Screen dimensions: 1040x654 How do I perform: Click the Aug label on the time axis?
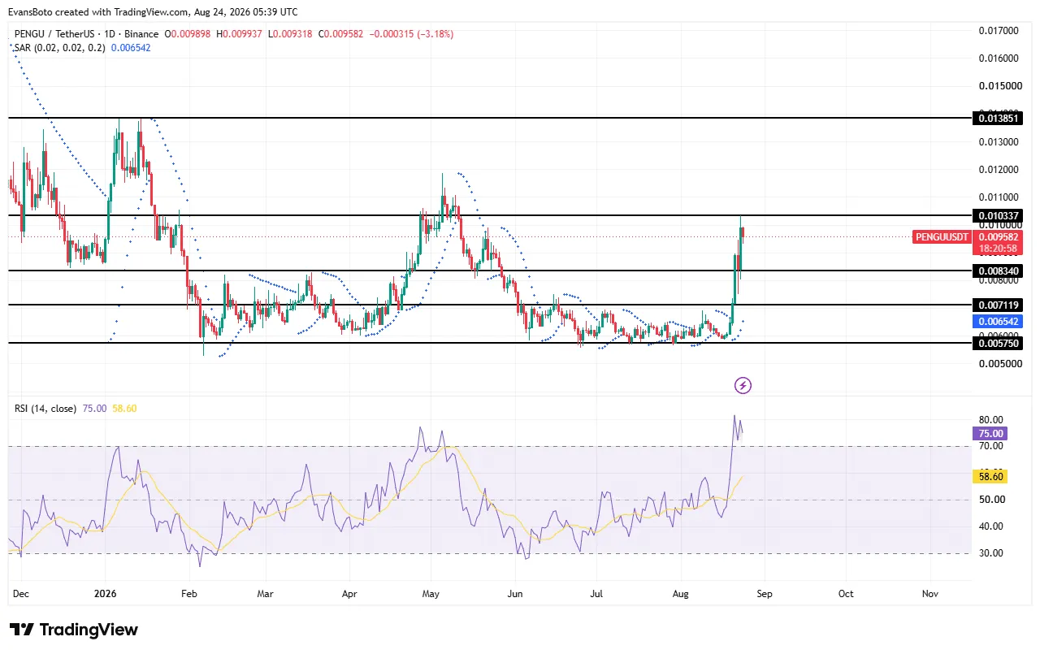click(x=681, y=594)
